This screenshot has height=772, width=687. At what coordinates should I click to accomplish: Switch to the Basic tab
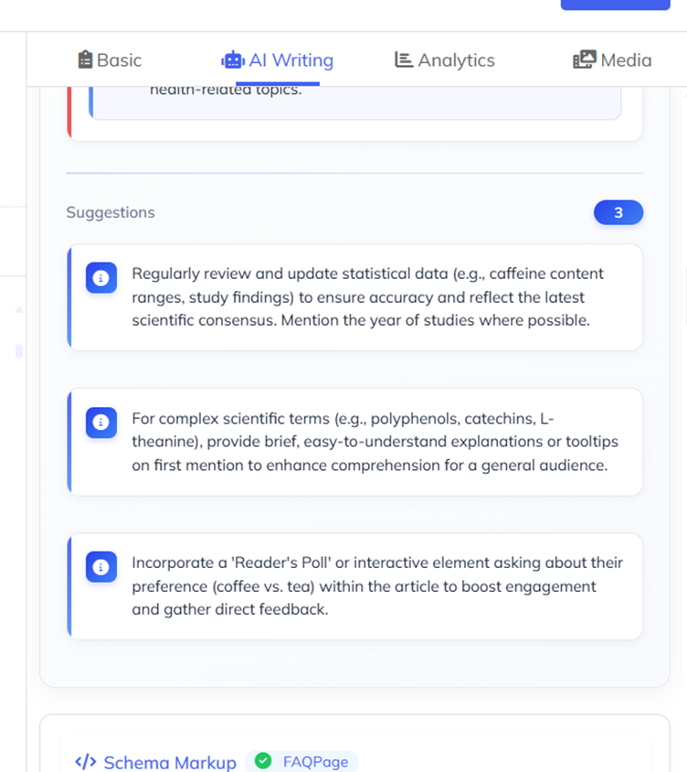click(110, 59)
